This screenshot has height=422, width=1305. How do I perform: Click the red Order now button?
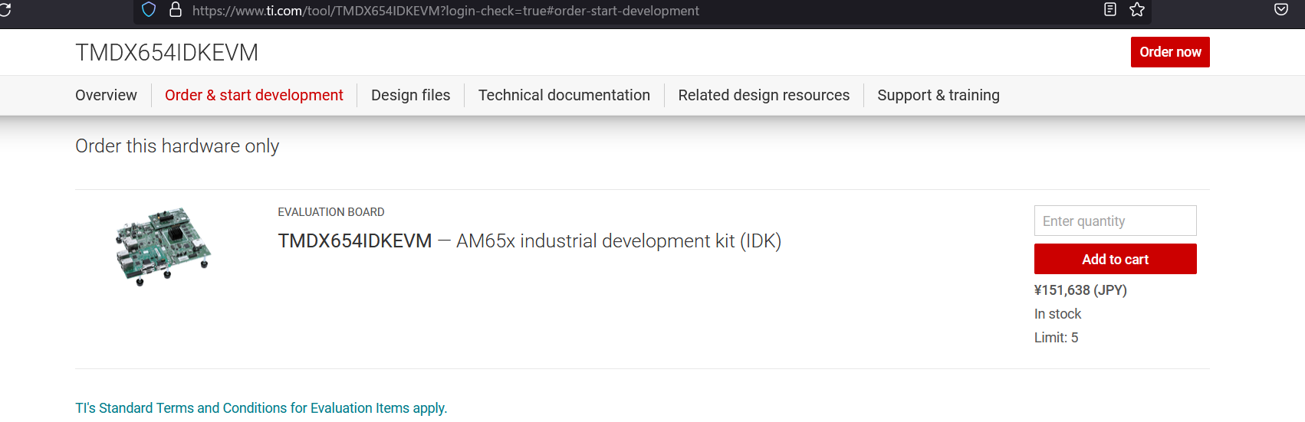click(x=1170, y=52)
